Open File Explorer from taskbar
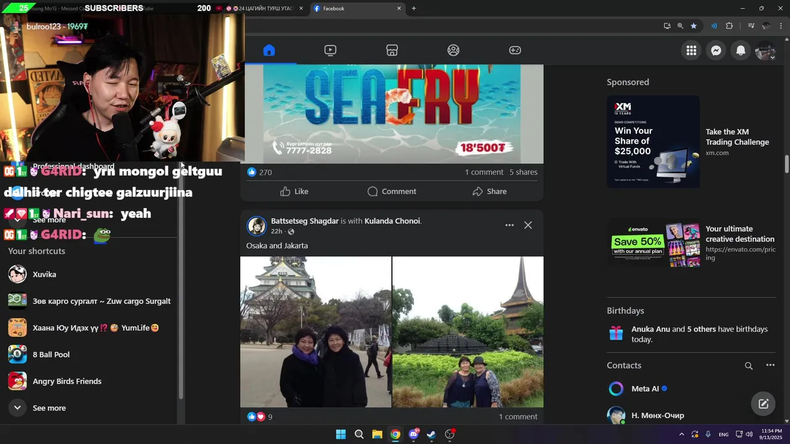 point(377,434)
